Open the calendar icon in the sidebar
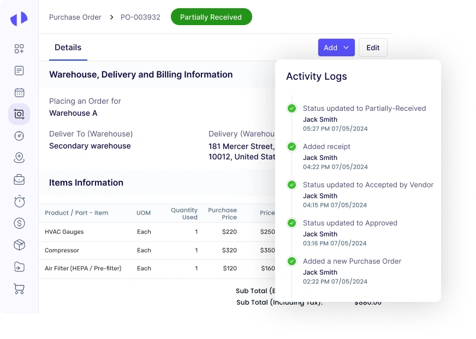 pyautogui.click(x=19, y=92)
